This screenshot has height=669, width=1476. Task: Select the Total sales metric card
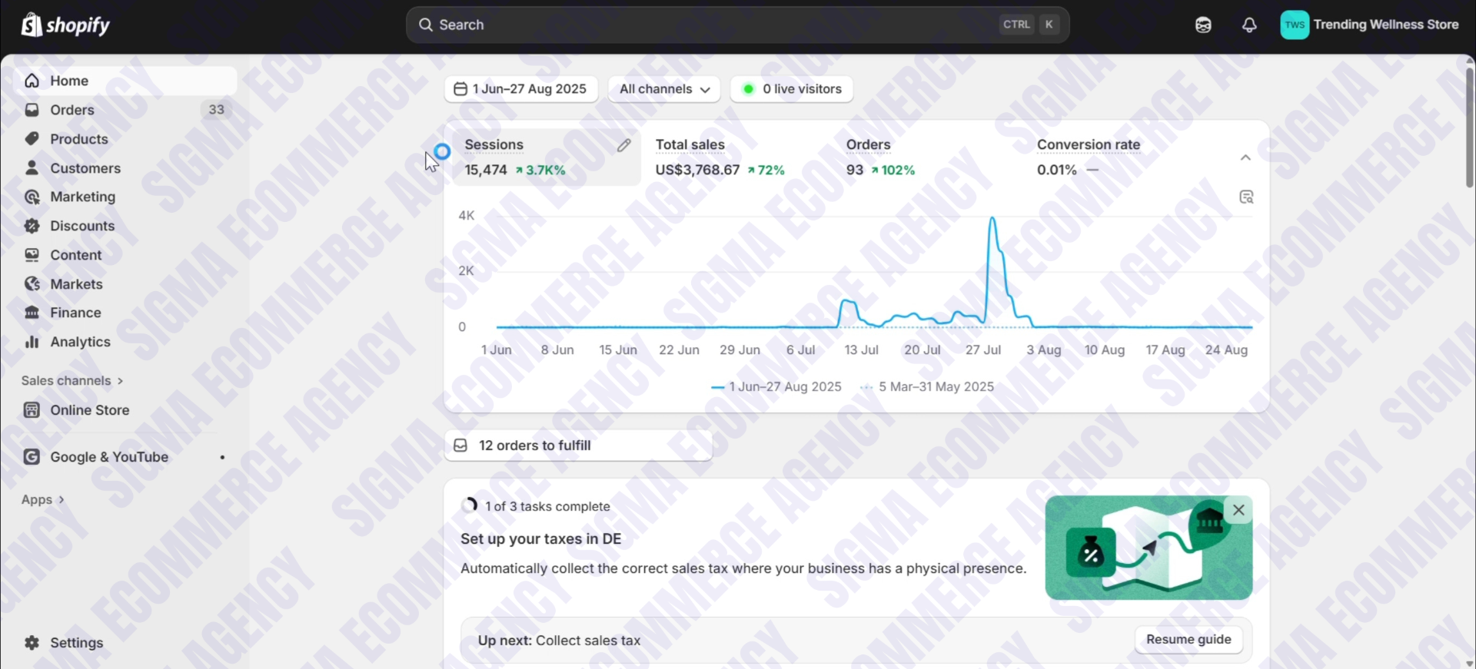point(736,157)
